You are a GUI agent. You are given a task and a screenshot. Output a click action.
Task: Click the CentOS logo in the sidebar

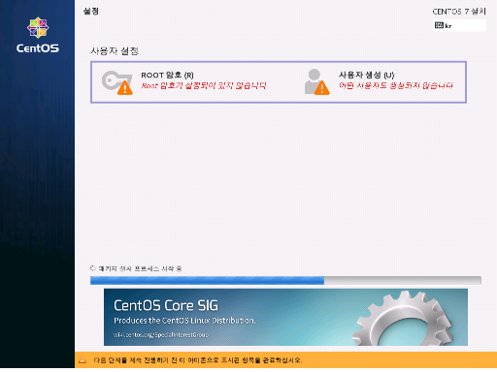point(38,35)
